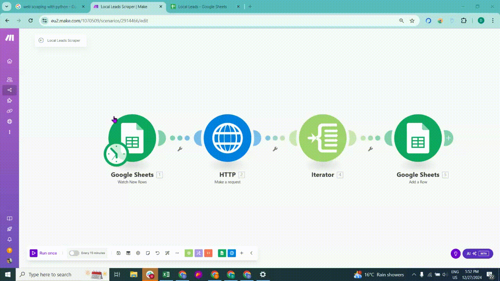This screenshot has width=500, height=281.
Task: Open notifications bell in the sidebar
Action: point(9,239)
